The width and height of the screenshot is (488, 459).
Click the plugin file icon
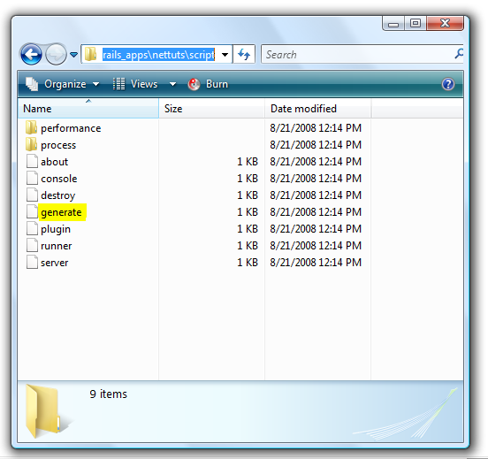click(32, 228)
